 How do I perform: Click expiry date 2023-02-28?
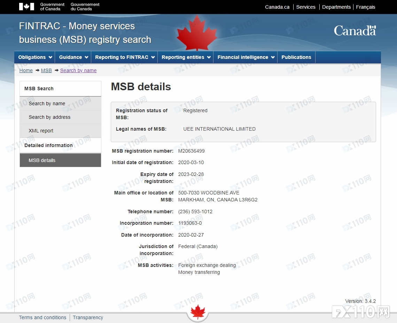pyautogui.click(x=191, y=174)
